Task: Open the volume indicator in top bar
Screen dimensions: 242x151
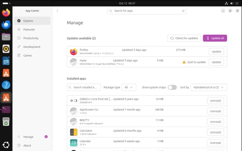Action: 232,3
